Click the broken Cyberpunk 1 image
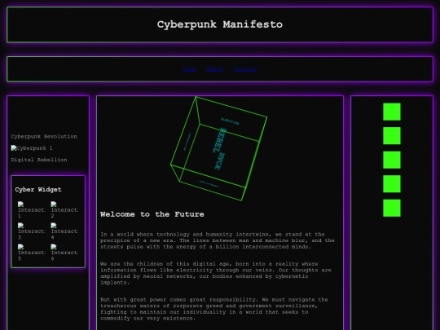440x330 pixels. coord(32,147)
